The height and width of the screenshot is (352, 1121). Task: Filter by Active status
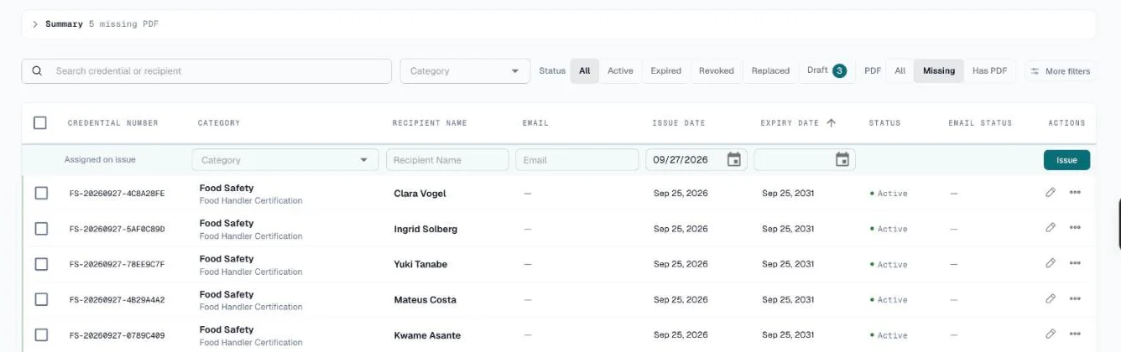pyautogui.click(x=620, y=71)
